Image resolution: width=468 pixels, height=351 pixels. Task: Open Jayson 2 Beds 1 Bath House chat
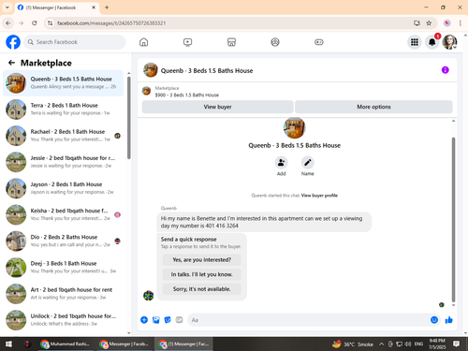[x=63, y=188]
